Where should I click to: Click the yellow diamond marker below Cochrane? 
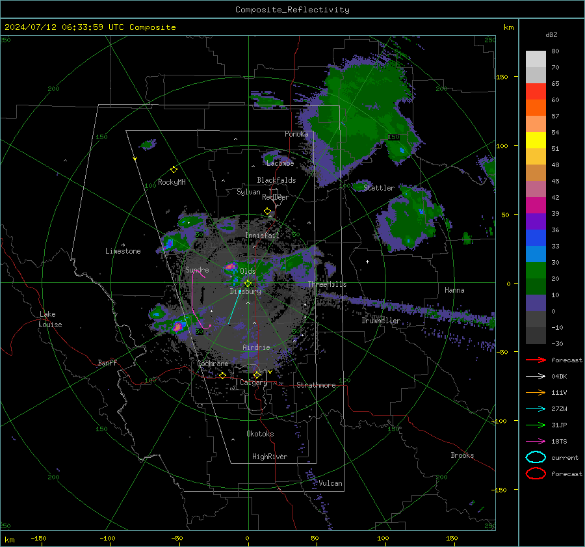(x=222, y=375)
